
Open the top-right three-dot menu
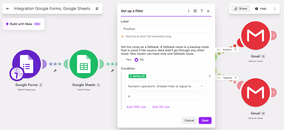pyautogui.click(x=275, y=9)
